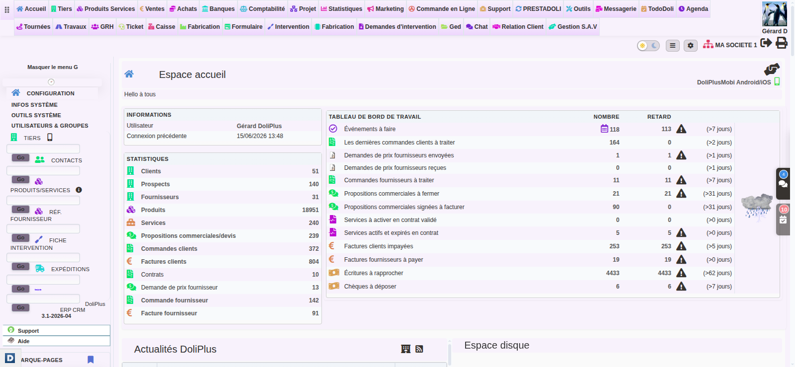This screenshot has width=795, height=367.
Task: Click the printer icon
Action: (x=782, y=43)
